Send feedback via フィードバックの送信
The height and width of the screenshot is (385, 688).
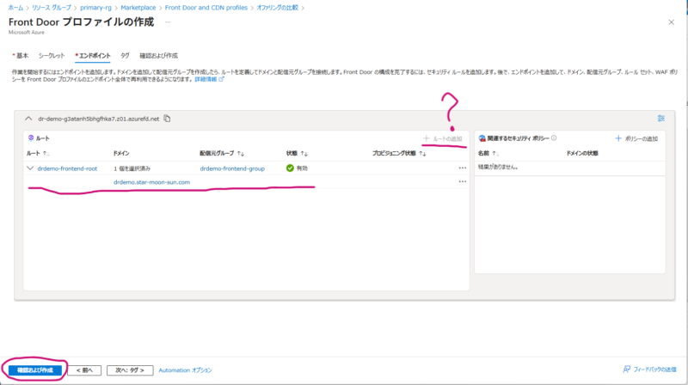650,370
